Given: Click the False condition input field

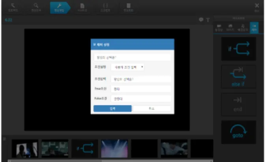Looking at the screenshot, I should 141,99.
